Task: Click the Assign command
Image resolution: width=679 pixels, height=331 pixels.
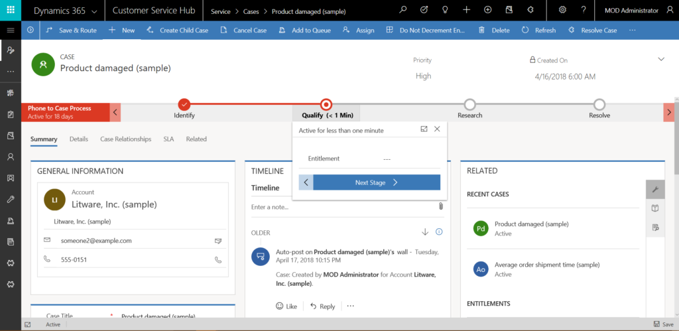Action: pos(358,31)
